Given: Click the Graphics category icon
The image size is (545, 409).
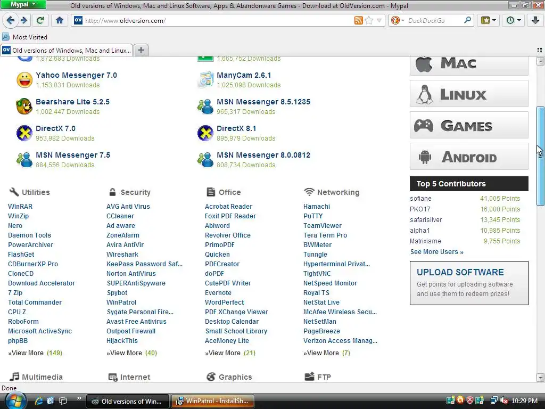Looking at the screenshot, I should pos(211,377).
